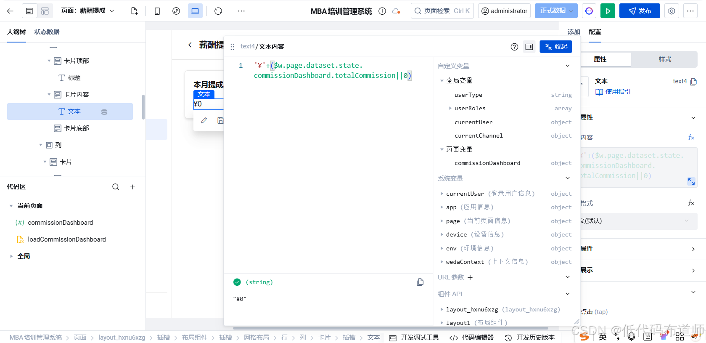This screenshot has width=706, height=343.
Task: Add new item in 代码区
Action: coord(132,187)
